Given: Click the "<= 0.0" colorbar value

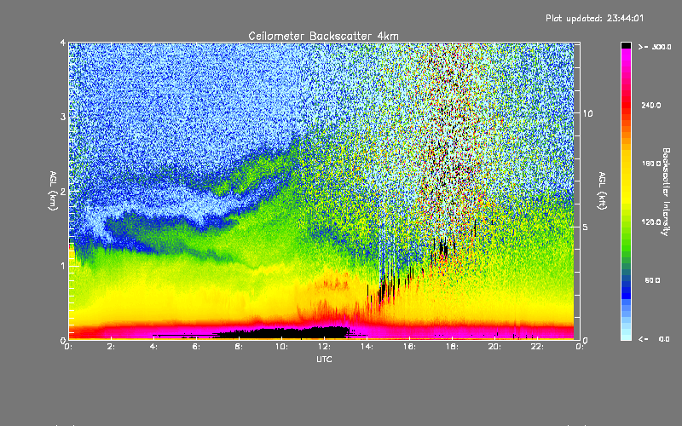Looking at the screenshot, I should (x=655, y=339).
